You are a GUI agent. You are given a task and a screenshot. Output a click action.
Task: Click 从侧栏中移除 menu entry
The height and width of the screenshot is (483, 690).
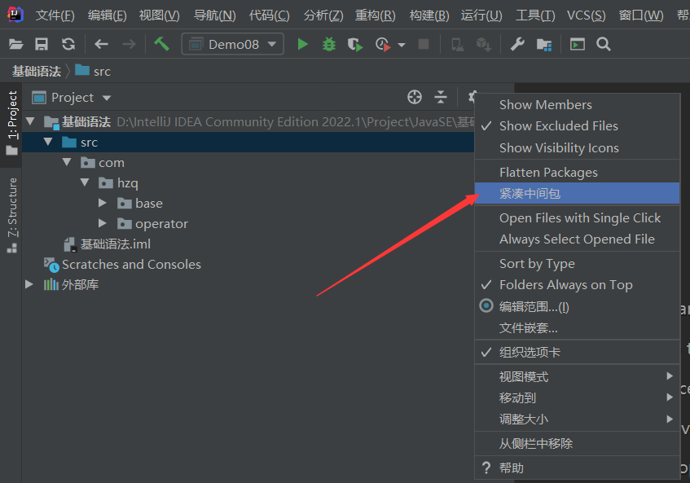[x=577, y=443]
